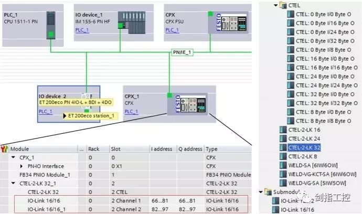
Task: Click module icon beside CTEL: 8 Byte I/8 Byte O
Action: click(291, 121)
